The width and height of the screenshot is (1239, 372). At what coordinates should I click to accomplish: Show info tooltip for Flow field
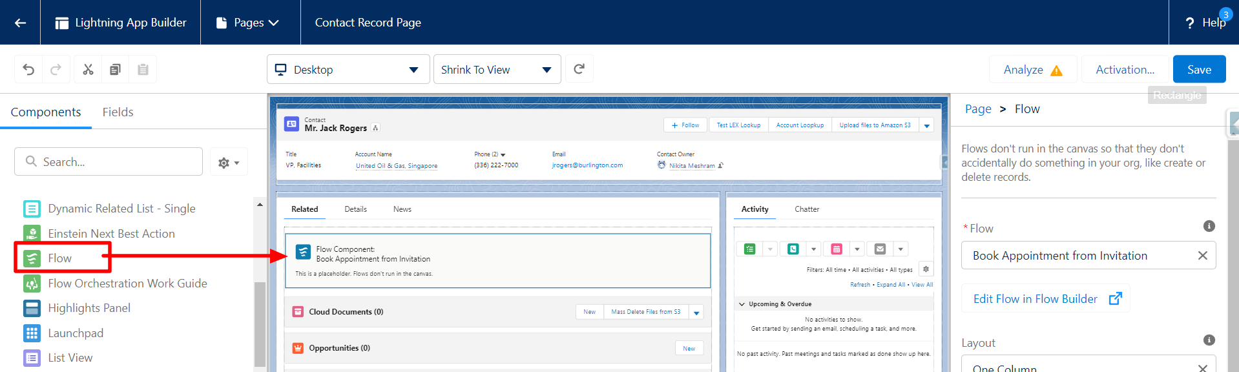click(1209, 226)
